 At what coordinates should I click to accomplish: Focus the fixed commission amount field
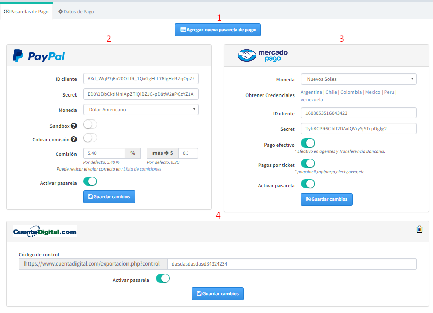[x=188, y=153]
